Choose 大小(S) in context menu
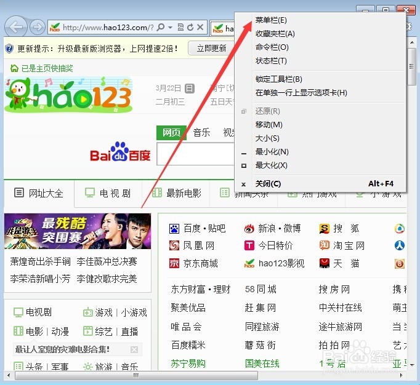The image size is (420, 385). [267, 138]
